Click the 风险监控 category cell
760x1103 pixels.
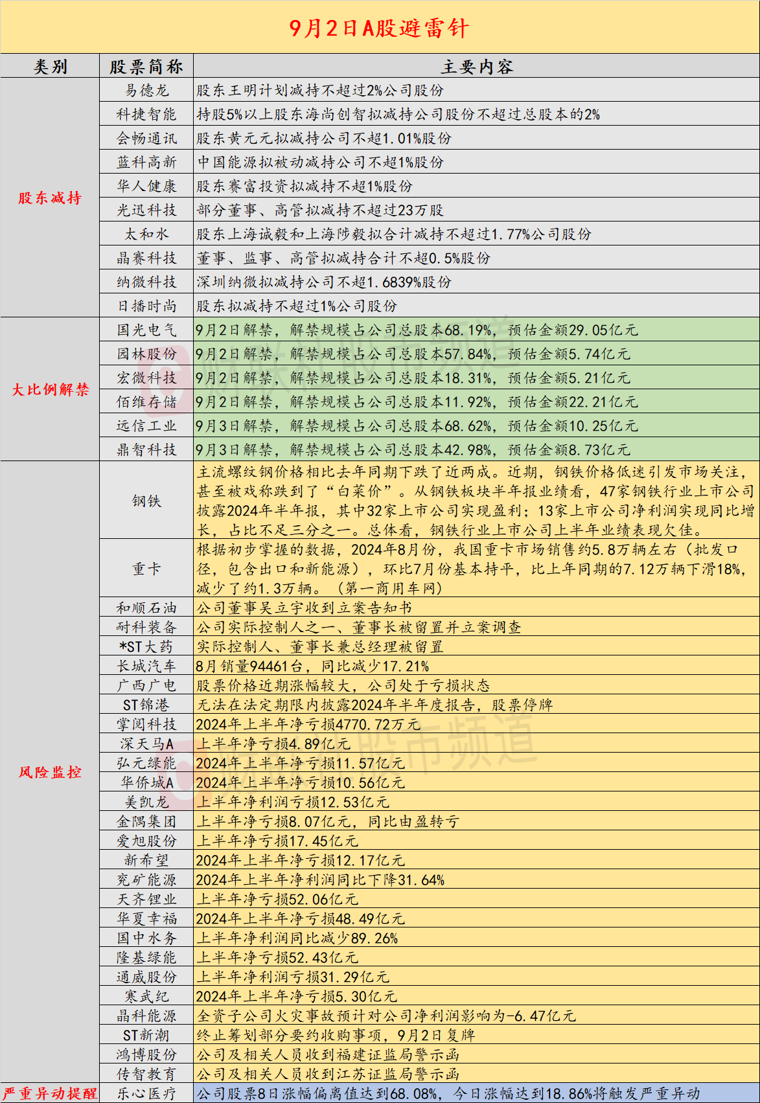coord(50,772)
